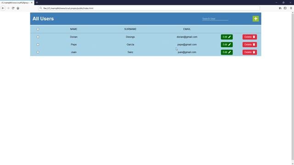Viewport: 294px width, 165px height.
Task: Open the browser library icon
Action: pyautogui.click(x=280, y=8)
